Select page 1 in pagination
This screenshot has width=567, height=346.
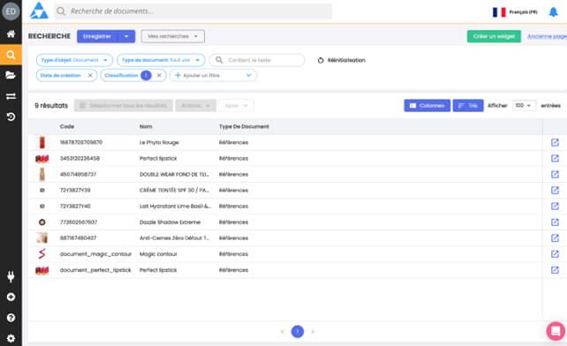pos(298,331)
